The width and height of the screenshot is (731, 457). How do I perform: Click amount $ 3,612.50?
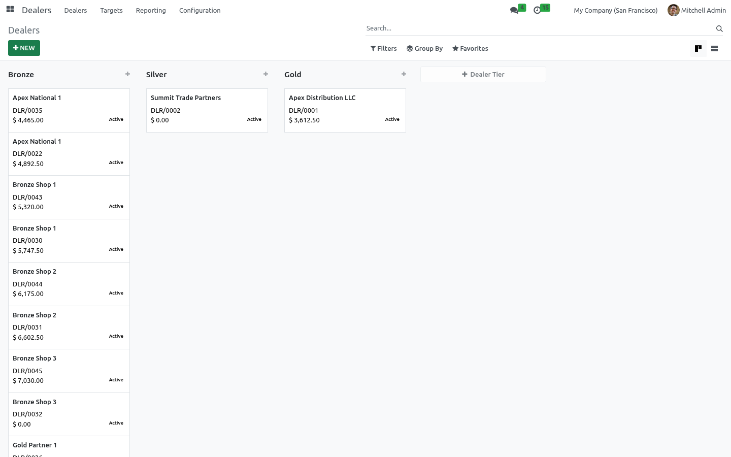tap(304, 120)
